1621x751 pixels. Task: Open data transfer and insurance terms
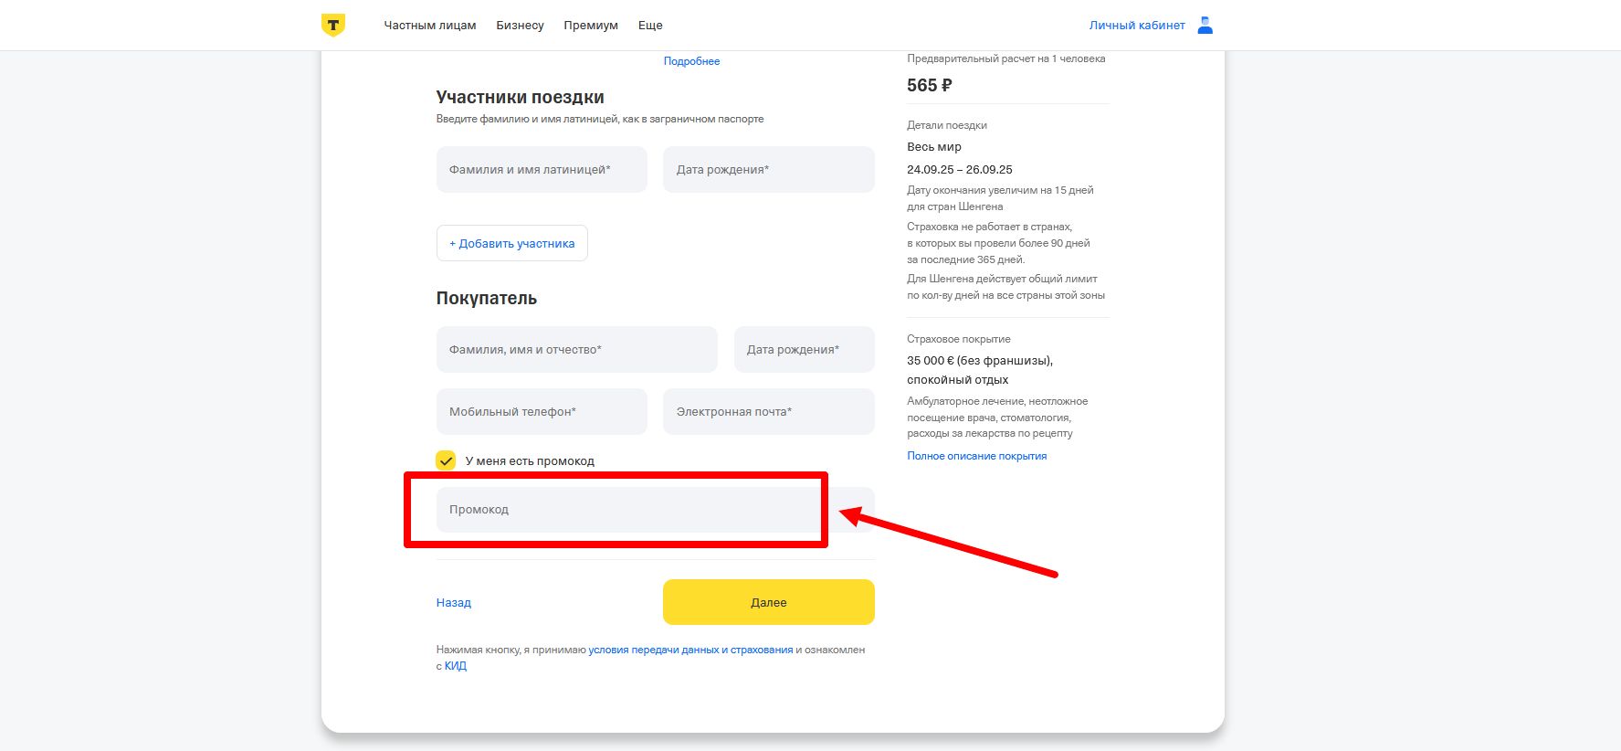click(690, 649)
